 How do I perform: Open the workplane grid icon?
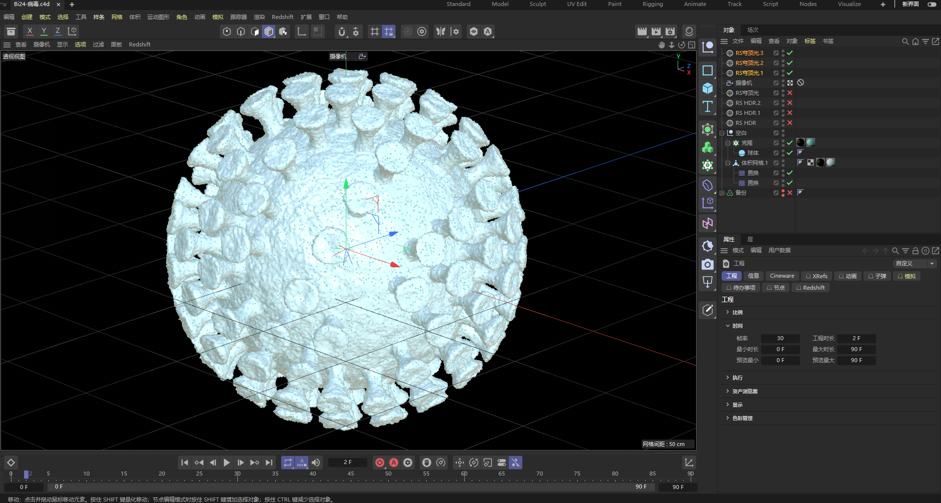pyautogui.click(x=374, y=31)
